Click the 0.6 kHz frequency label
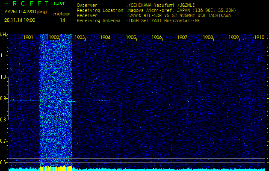 tap(3, 162)
